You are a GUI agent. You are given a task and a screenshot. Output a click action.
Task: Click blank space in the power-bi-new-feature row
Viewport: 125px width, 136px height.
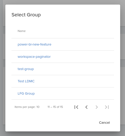click(x=82, y=44)
